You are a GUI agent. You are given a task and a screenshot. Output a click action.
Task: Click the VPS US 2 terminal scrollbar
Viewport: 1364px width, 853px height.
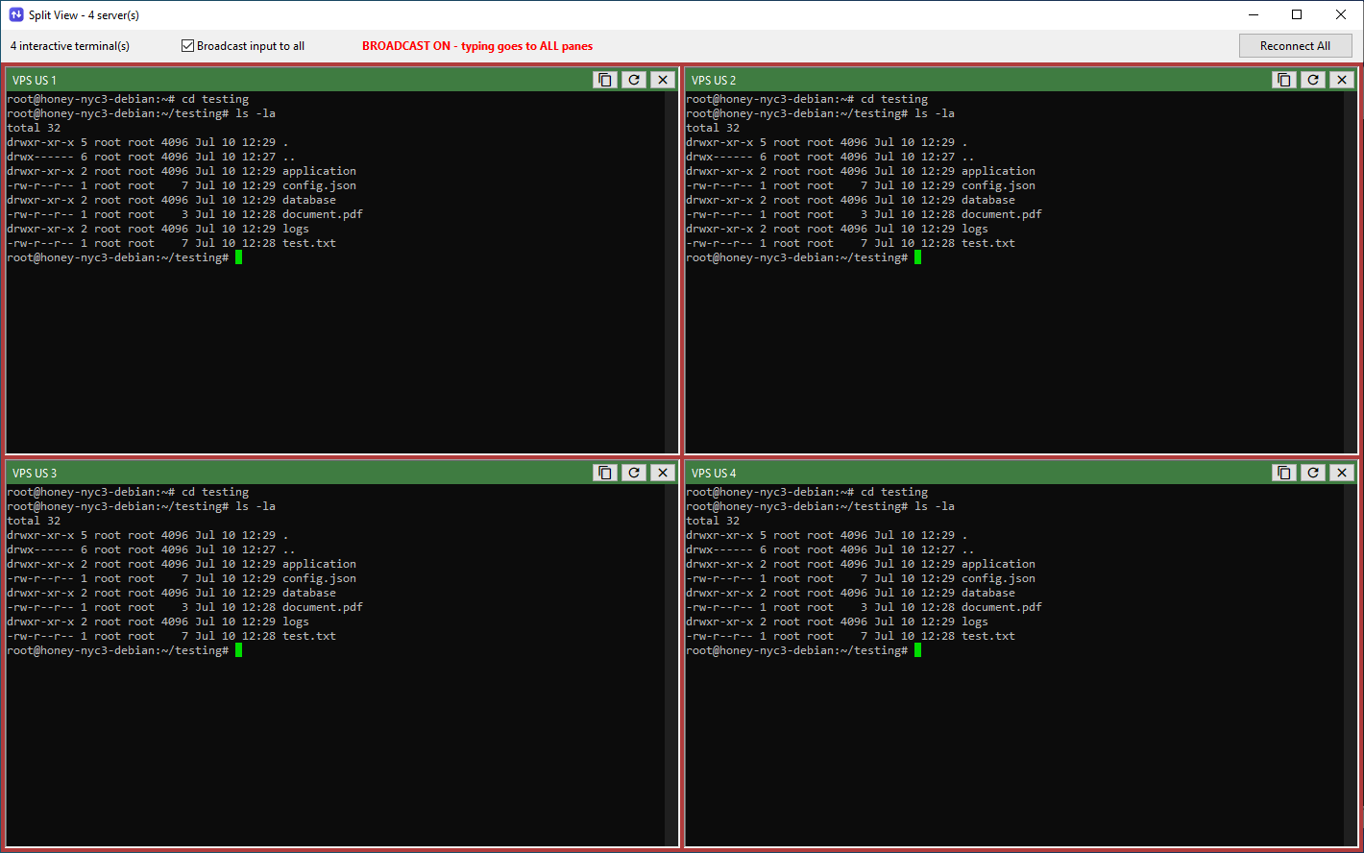pyautogui.click(x=1350, y=272)
